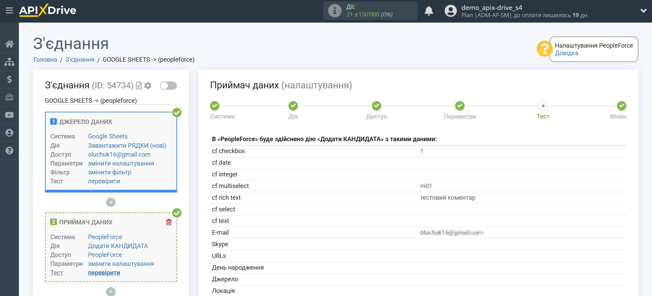Open the home sidebar icon
Viewport: 652px width, 296px height.
coord(9,44)
